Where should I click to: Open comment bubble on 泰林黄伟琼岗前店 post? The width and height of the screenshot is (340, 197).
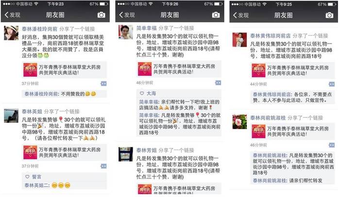pos(332,84)
